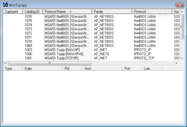The height and width of the screenshot is (127, 187).
Task: Click the MSAFD Tcpip [RAW/IP] protocol name
Action: point(62,50)
